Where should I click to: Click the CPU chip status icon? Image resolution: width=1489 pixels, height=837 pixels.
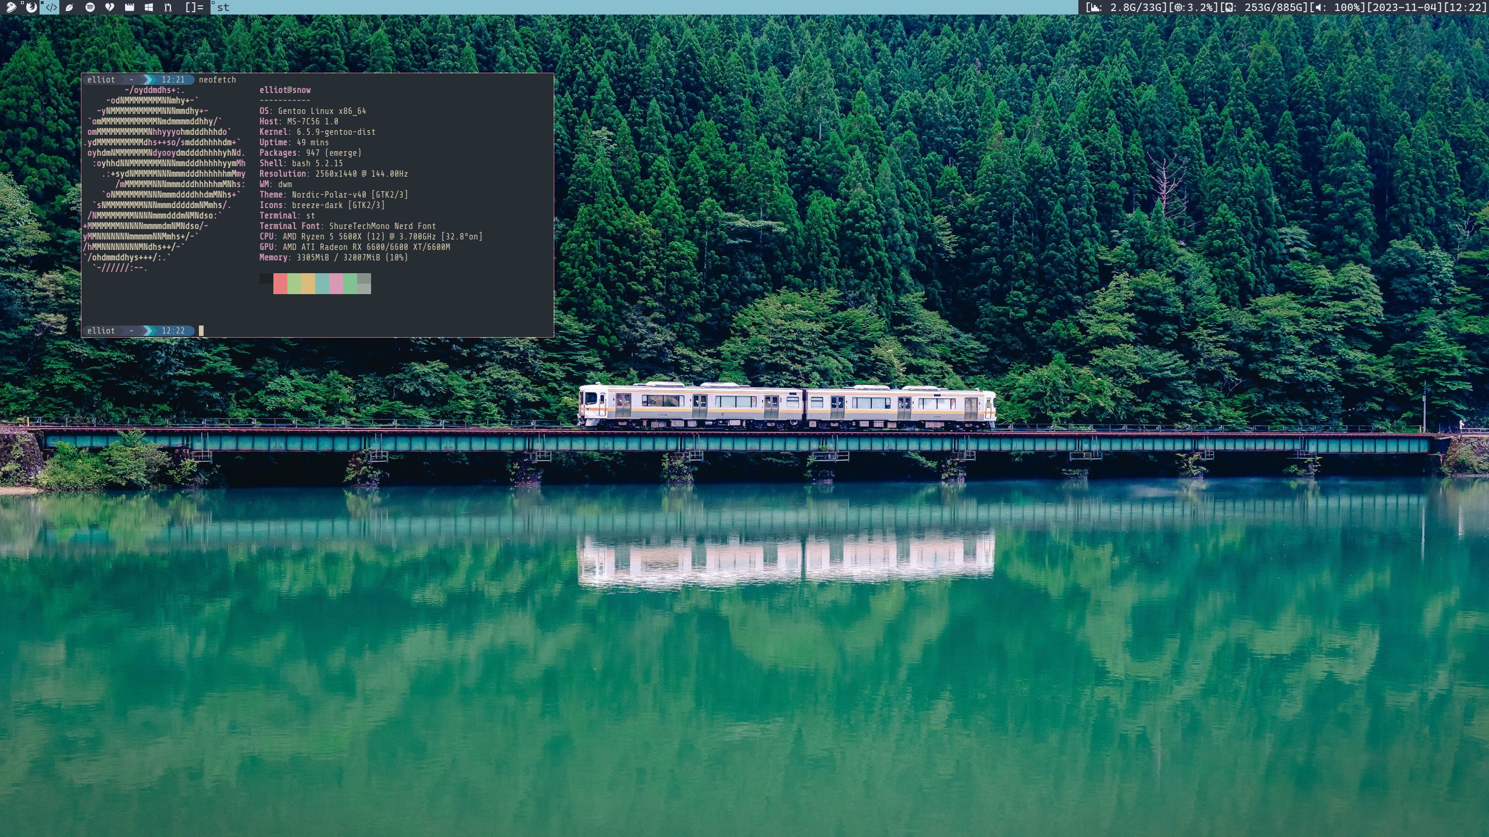(1178, 7)
